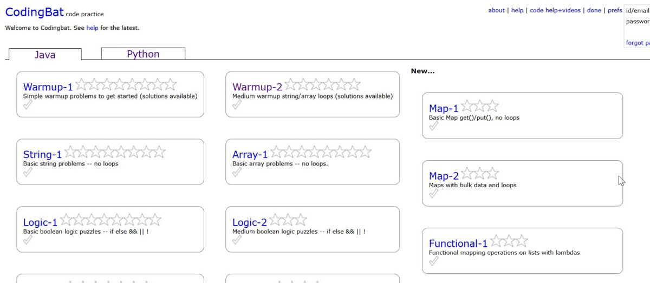Click the last star beside Array-1
Viewport: 650px width, 283px height.
[x=365, y=152]
